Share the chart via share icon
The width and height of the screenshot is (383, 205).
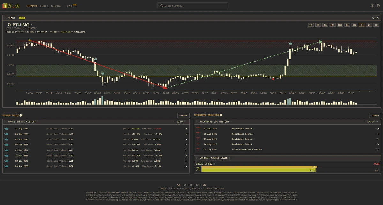coord(377,18)
